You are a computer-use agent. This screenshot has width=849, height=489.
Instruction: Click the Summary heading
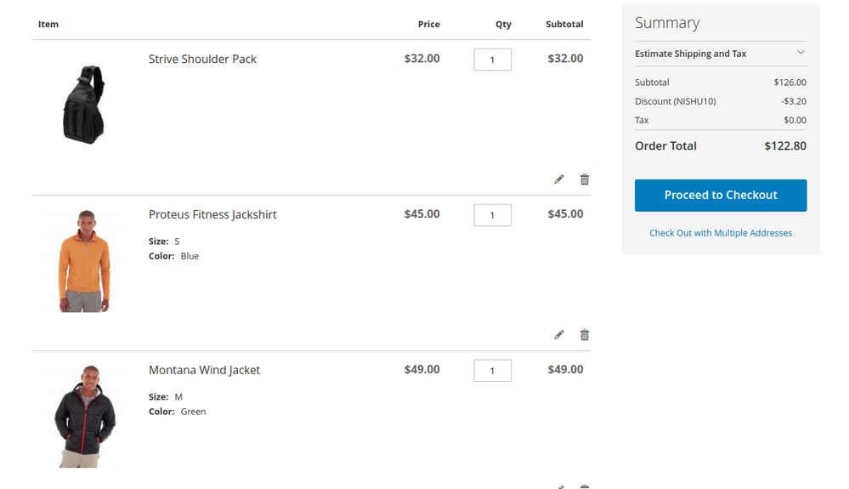click(x=667, y=23)
